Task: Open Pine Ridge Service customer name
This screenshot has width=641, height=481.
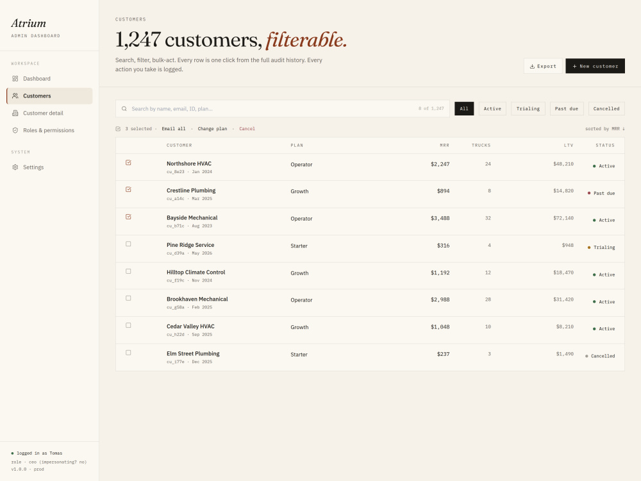Action: pos(190,245)
